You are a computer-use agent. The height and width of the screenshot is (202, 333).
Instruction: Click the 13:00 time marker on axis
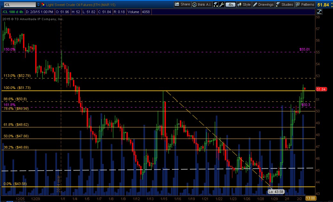[310, 198]
